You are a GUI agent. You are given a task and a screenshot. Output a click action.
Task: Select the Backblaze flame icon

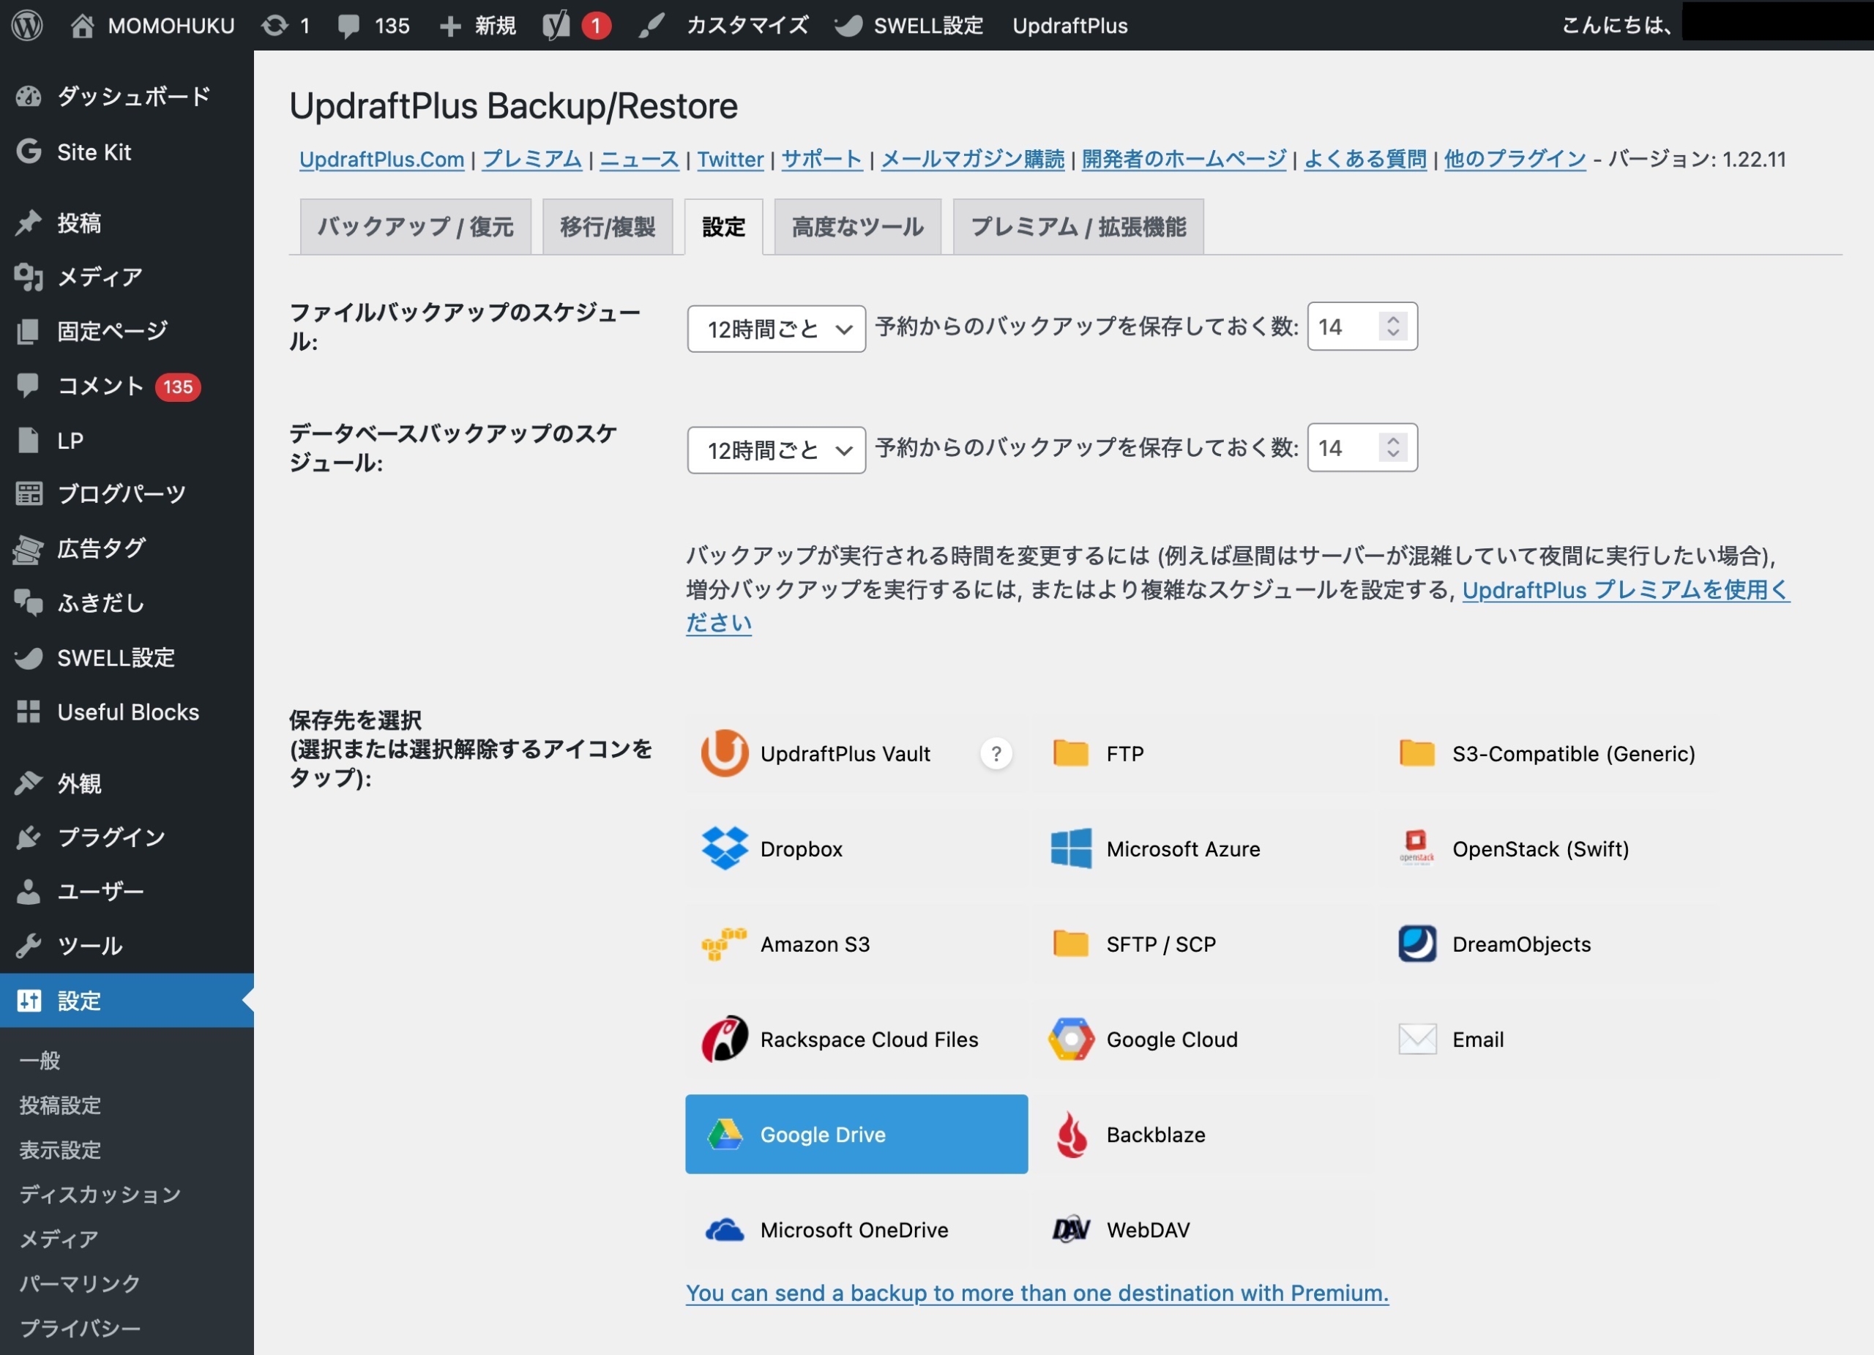(1071, 1135)
